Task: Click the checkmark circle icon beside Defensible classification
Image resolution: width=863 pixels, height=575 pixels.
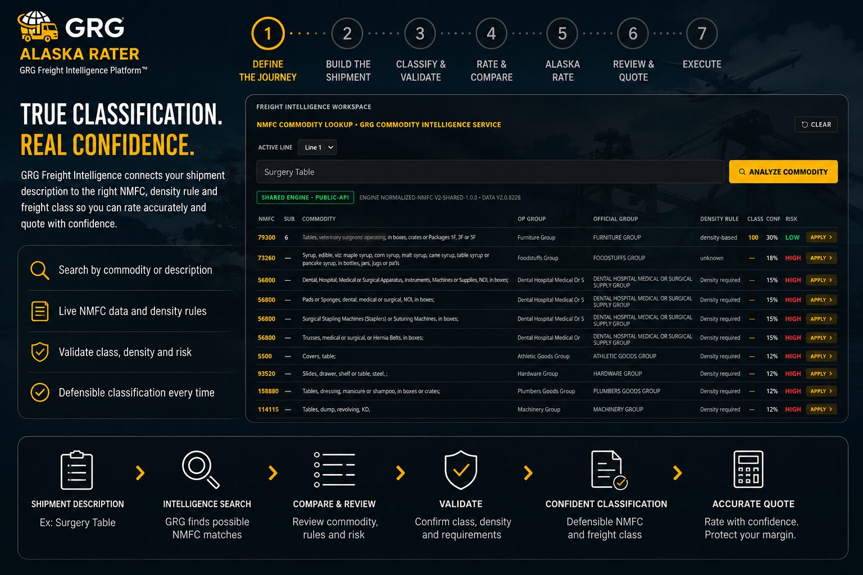Action: point(40,393)
